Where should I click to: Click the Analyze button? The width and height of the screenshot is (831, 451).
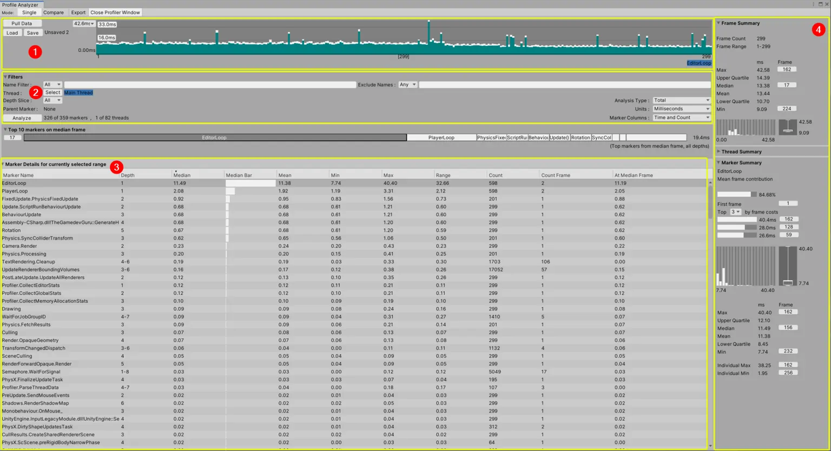[23, 117]
